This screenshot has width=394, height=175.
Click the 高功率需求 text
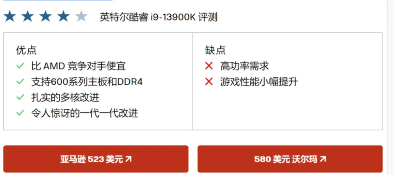(x=245, y=66)
